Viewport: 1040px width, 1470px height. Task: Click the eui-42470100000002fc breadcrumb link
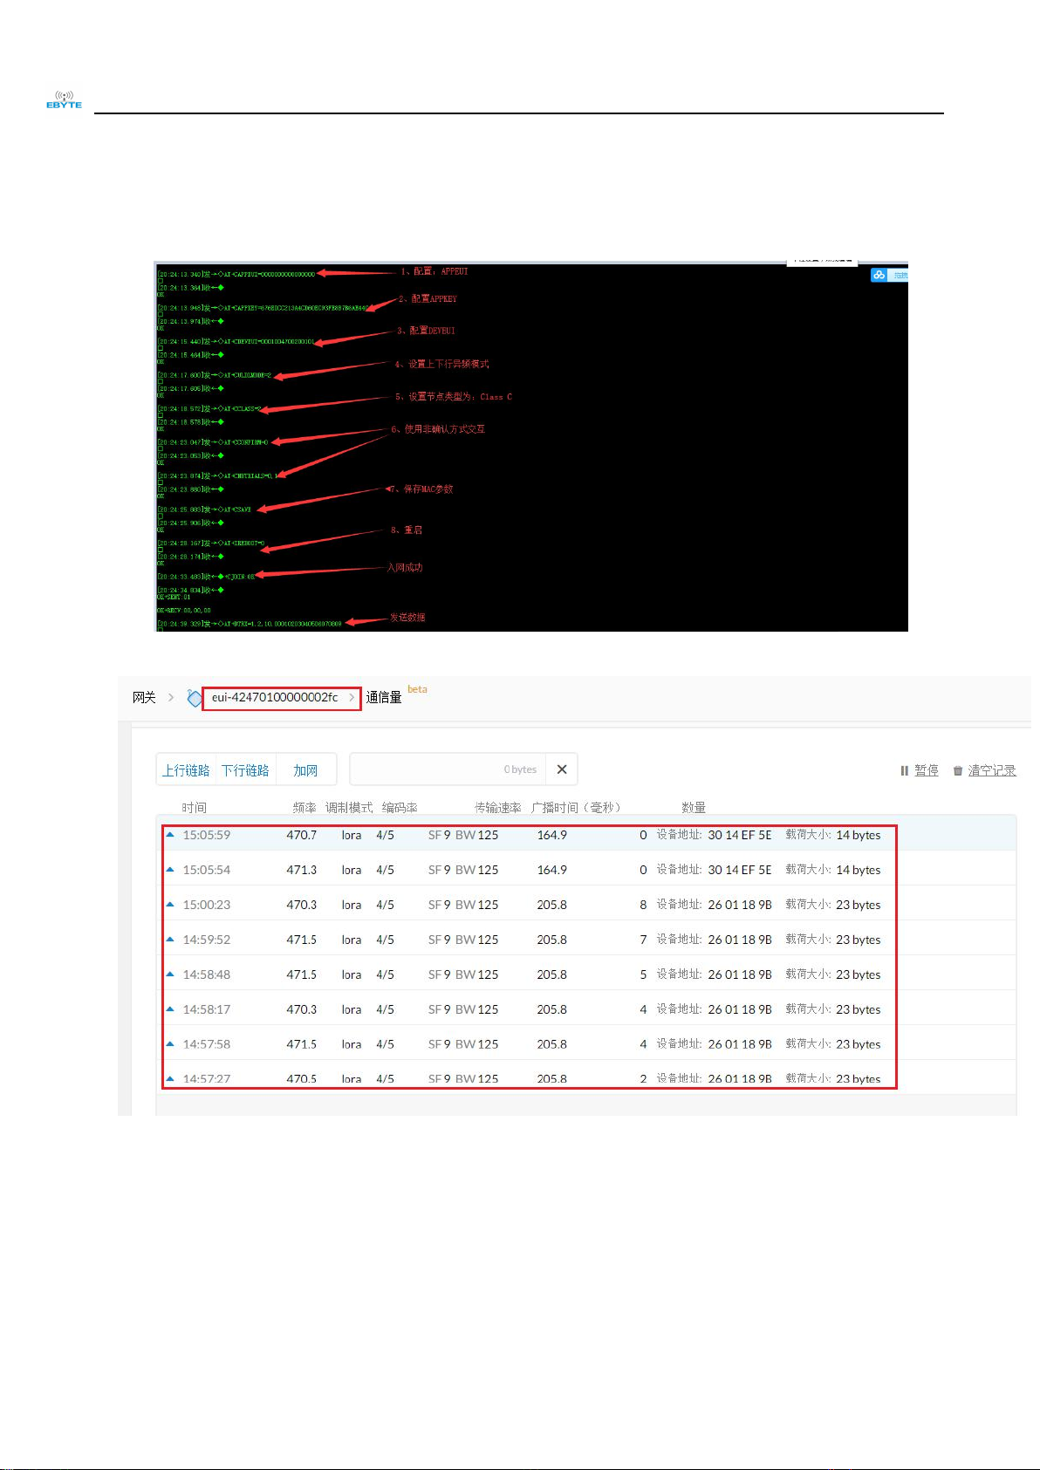coord(275,698)
